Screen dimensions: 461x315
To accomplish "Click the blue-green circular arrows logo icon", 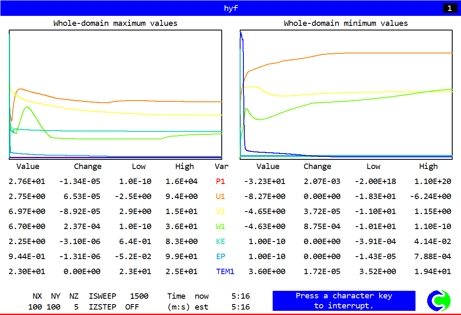I will [439, 301].
